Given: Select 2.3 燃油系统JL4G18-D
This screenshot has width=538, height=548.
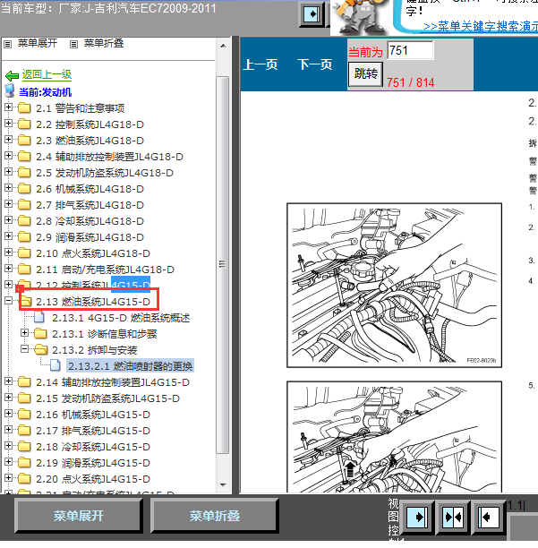Looking at the screenshot, I should 90,141.
